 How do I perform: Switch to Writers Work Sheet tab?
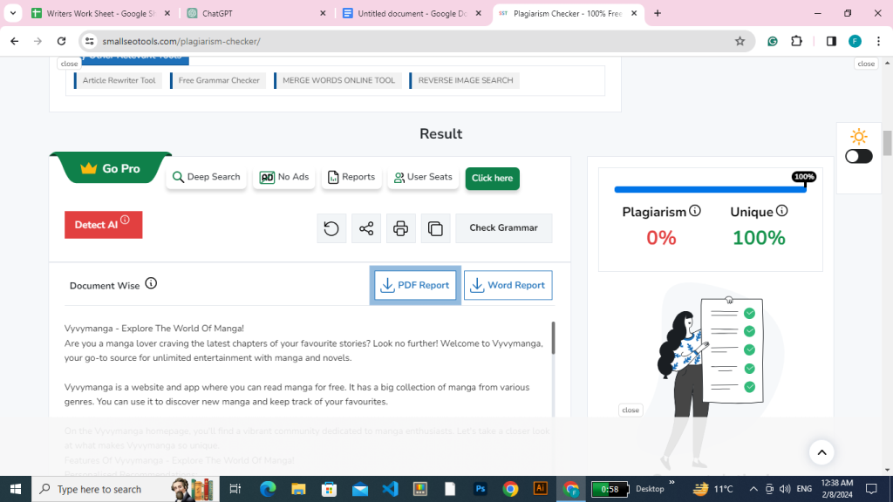coord(101,13)
